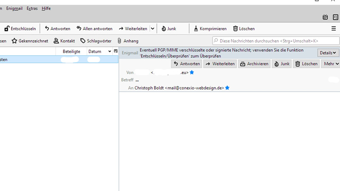
Task: Click Archivieren in the message header
Action: [x=254, y=64]
